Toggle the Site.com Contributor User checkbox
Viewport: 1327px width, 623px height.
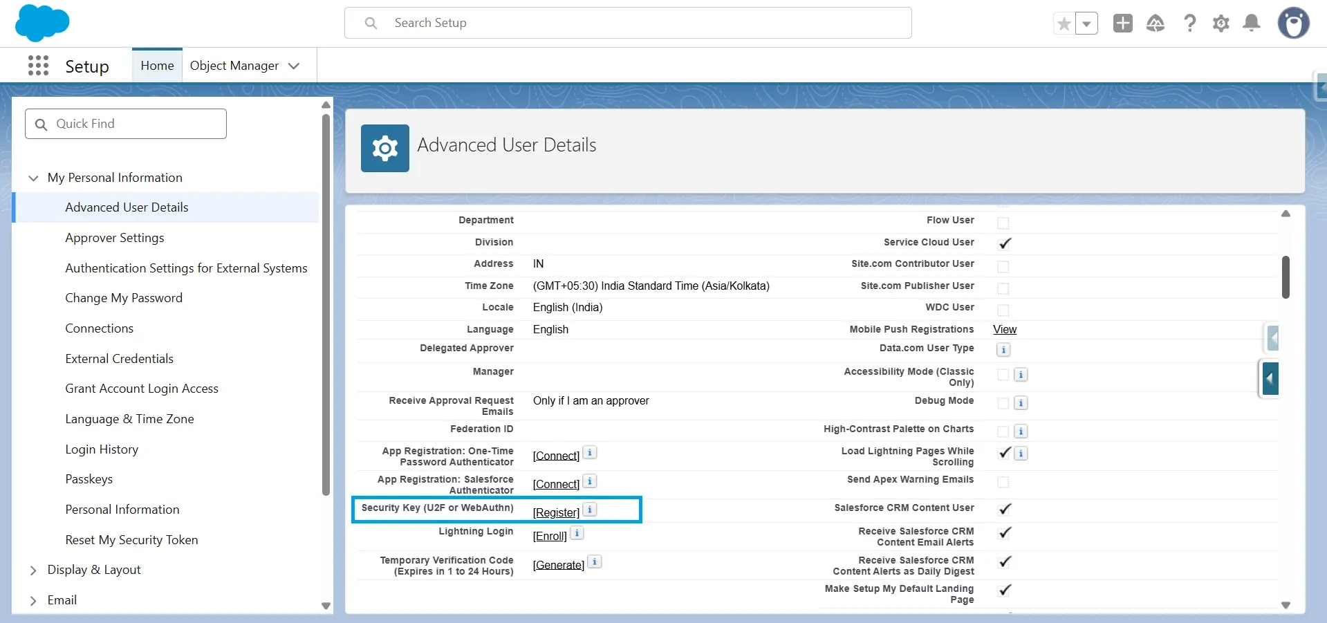[x=1003, y=266]
